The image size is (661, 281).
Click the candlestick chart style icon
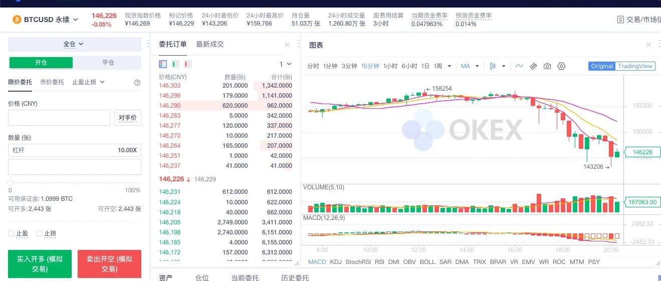(493, 66)
